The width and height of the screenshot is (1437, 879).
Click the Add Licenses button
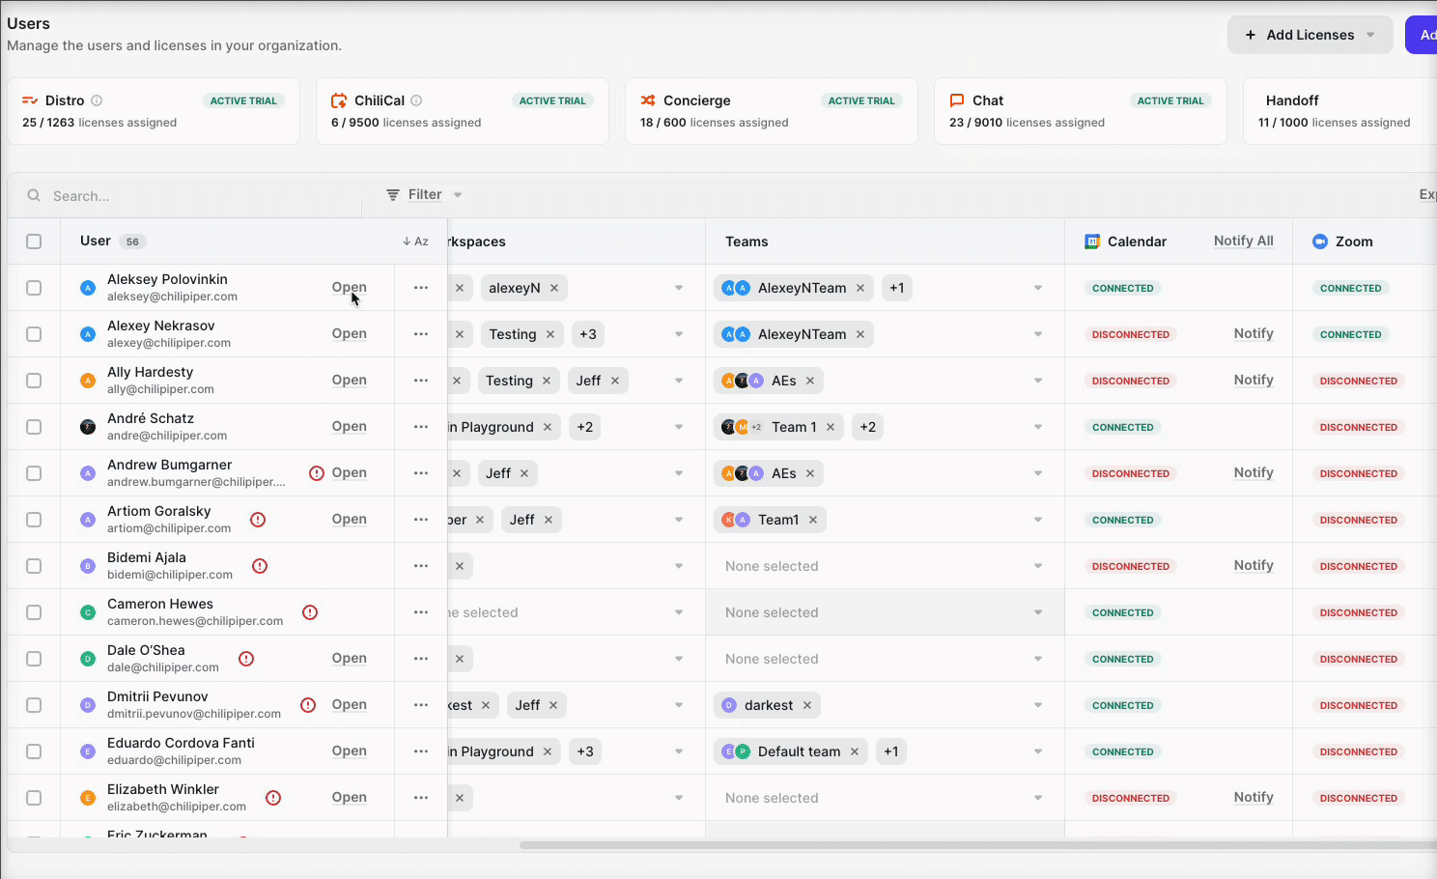pos(1310,35)
